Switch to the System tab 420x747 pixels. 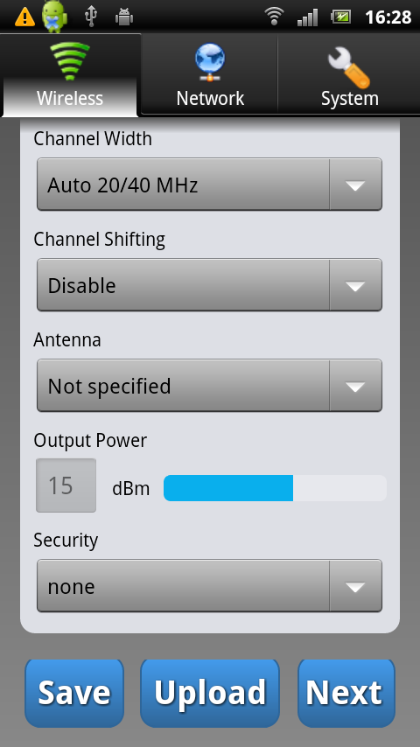click(x=349, y=74)
